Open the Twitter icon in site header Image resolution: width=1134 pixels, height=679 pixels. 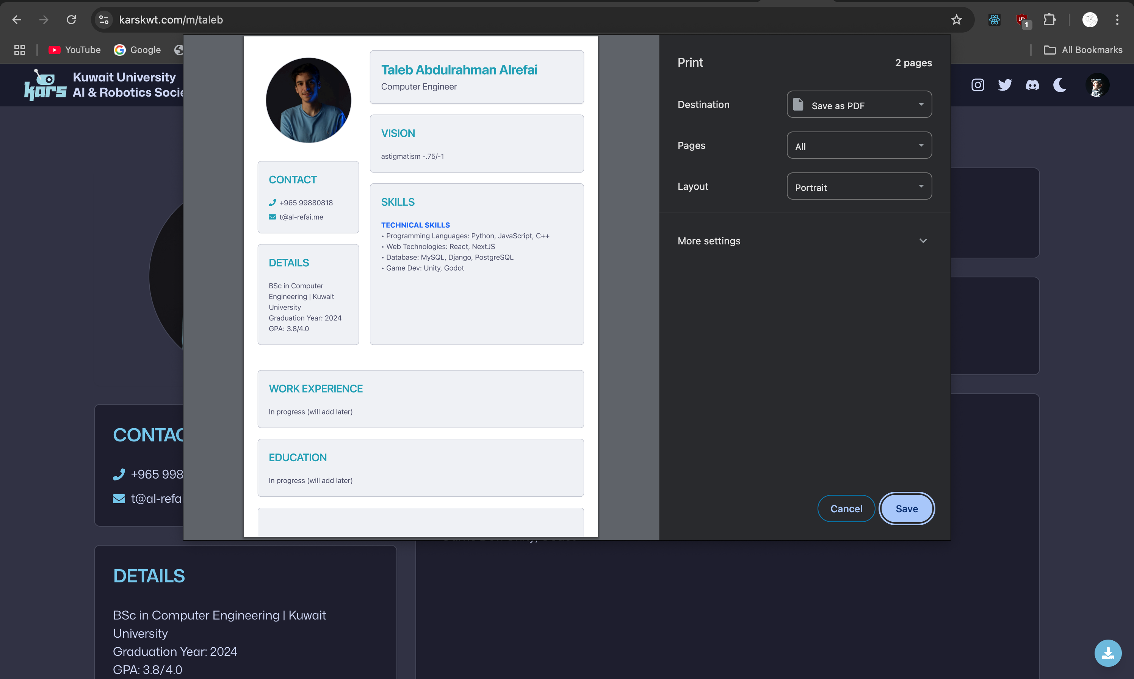pyautogui.click(x=1005, y=84)
